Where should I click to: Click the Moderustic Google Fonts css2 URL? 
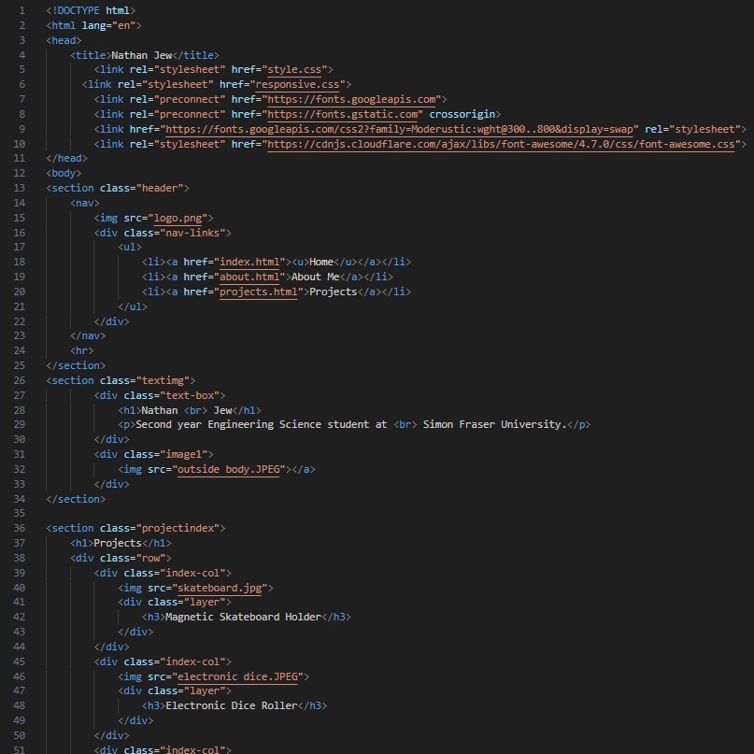399,129
